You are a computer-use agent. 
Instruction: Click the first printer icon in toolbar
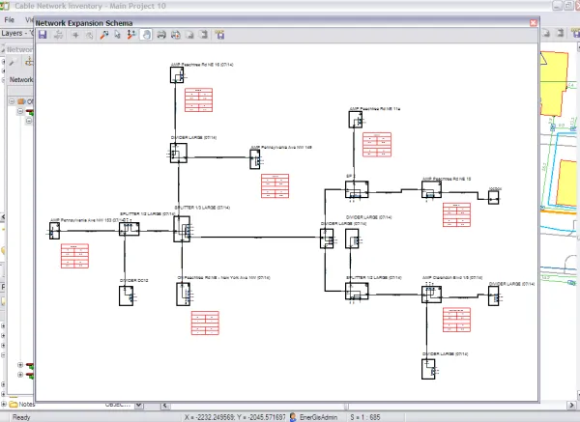coord(160,35)
